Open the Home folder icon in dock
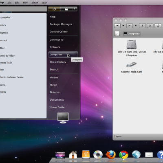The image size is (163, 163). pyautogui.click(x=73, y=155)
